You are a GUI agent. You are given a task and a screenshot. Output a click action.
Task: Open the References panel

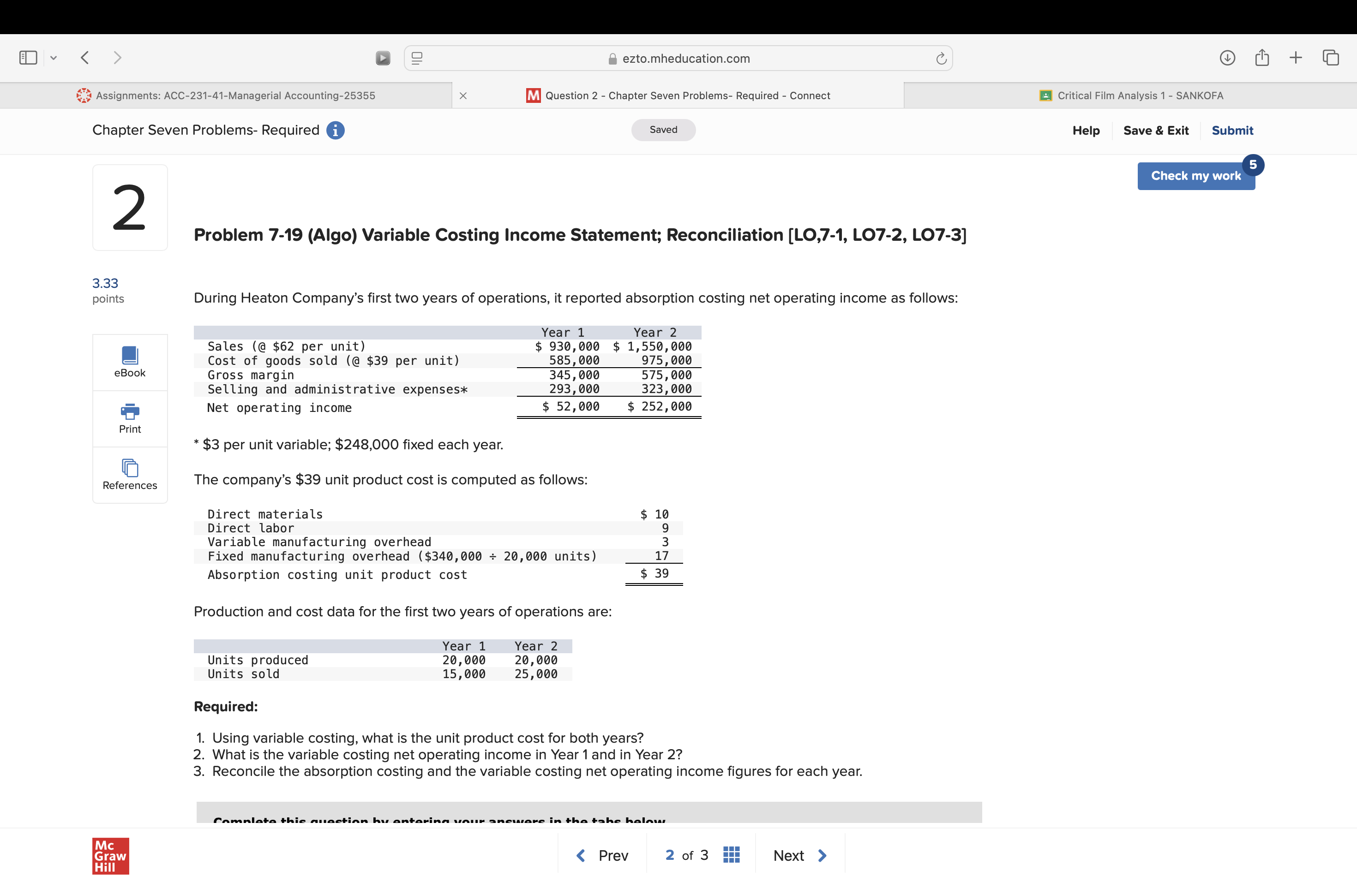tap(129, 475)
